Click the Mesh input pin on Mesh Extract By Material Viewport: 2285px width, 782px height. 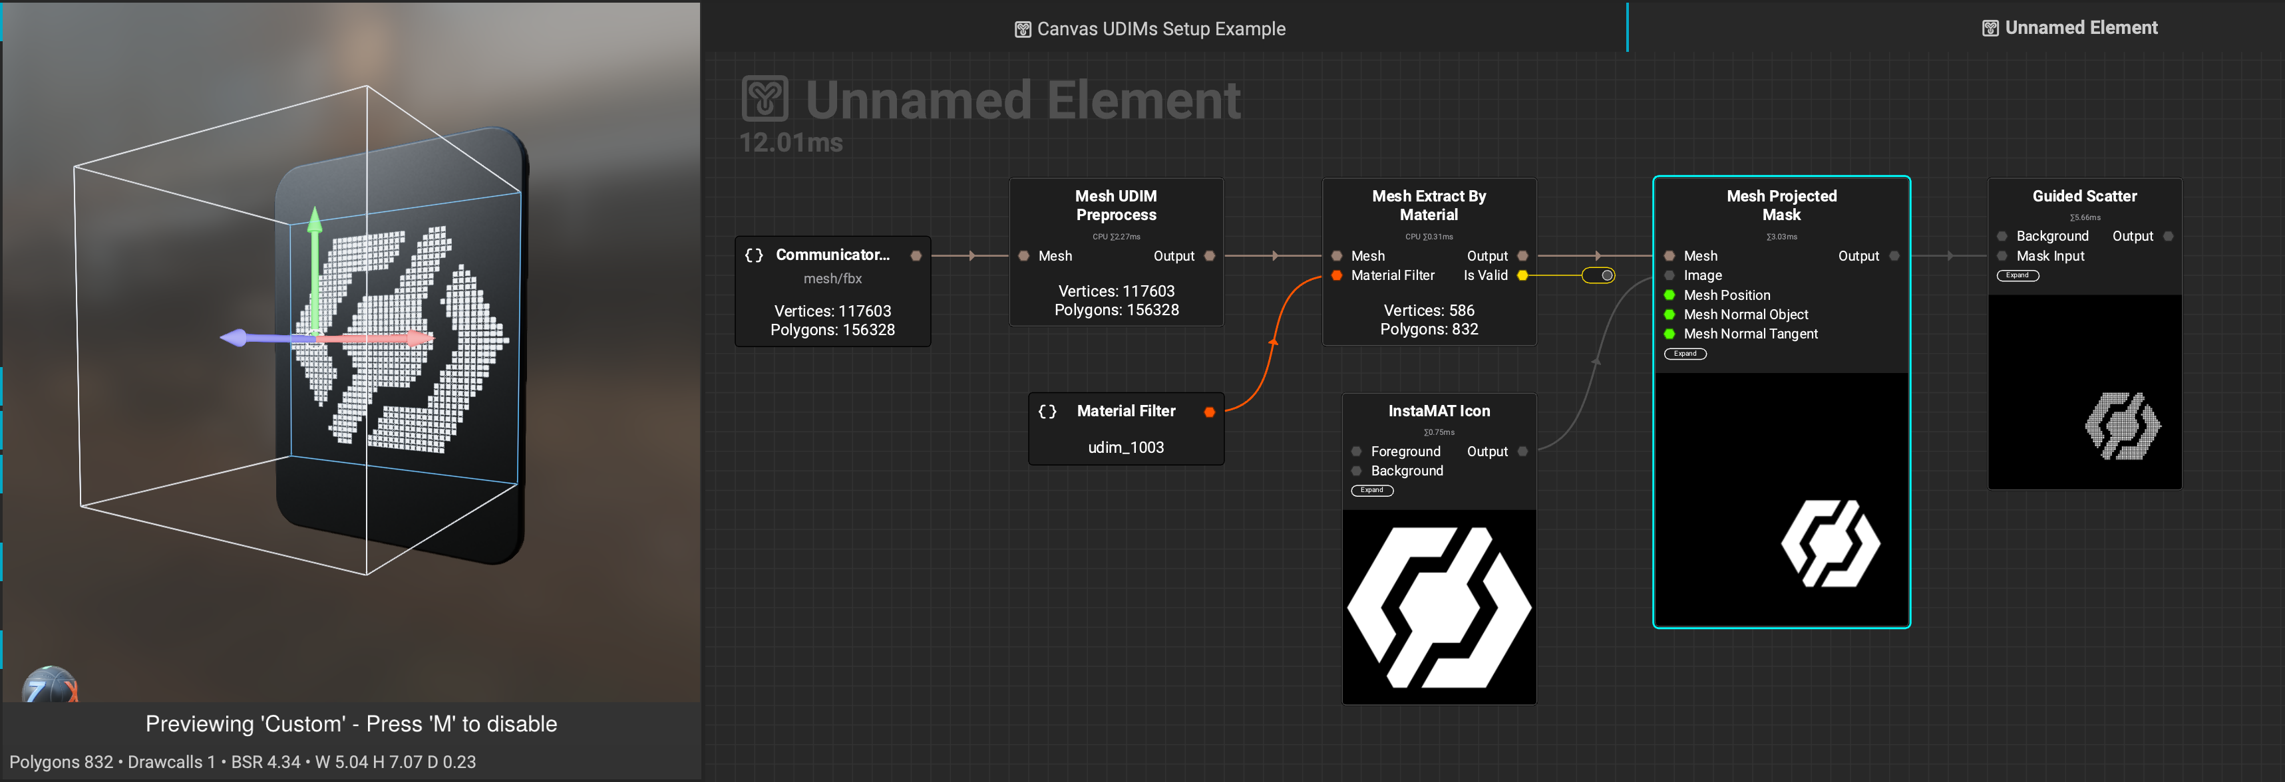(x=1337, y=256)
